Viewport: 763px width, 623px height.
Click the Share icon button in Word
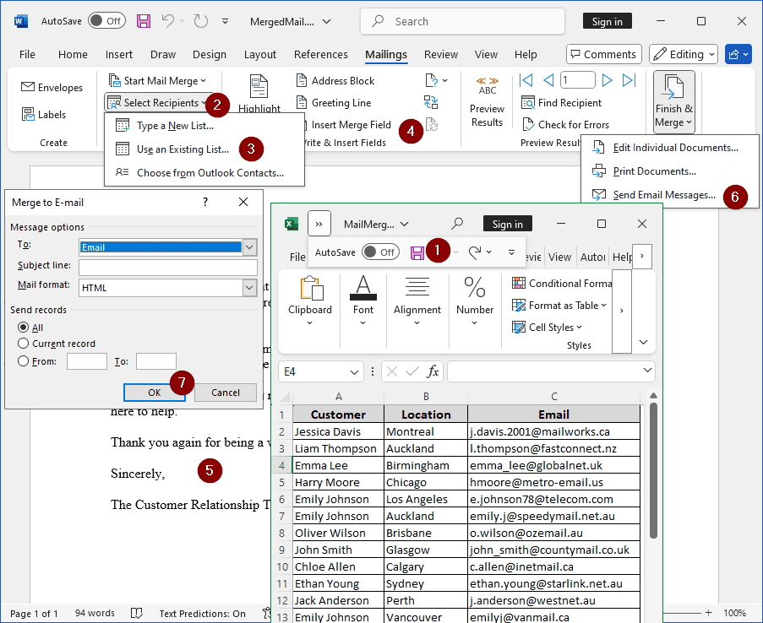tap(738, 55)
